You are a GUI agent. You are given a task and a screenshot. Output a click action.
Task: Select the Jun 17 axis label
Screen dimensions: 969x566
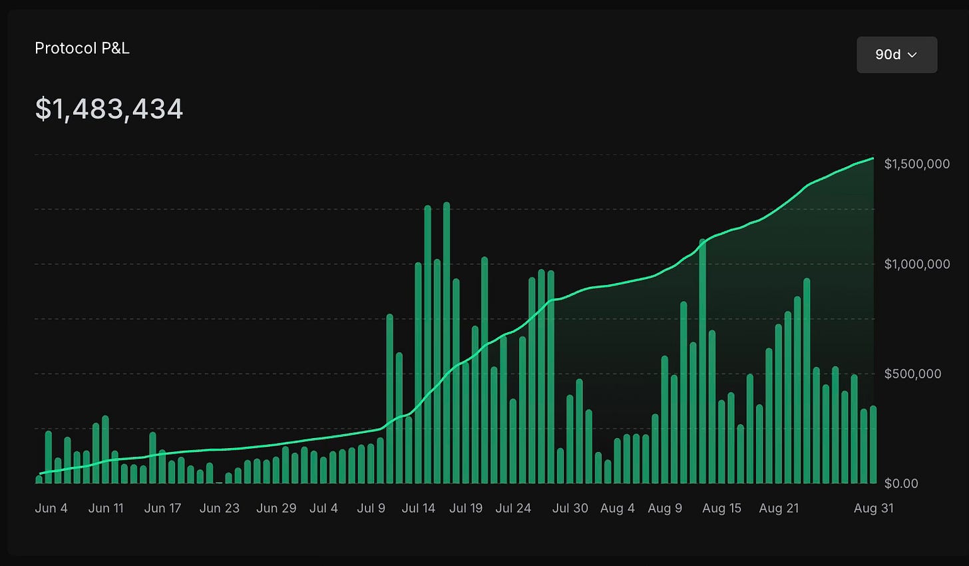[162, 508]
